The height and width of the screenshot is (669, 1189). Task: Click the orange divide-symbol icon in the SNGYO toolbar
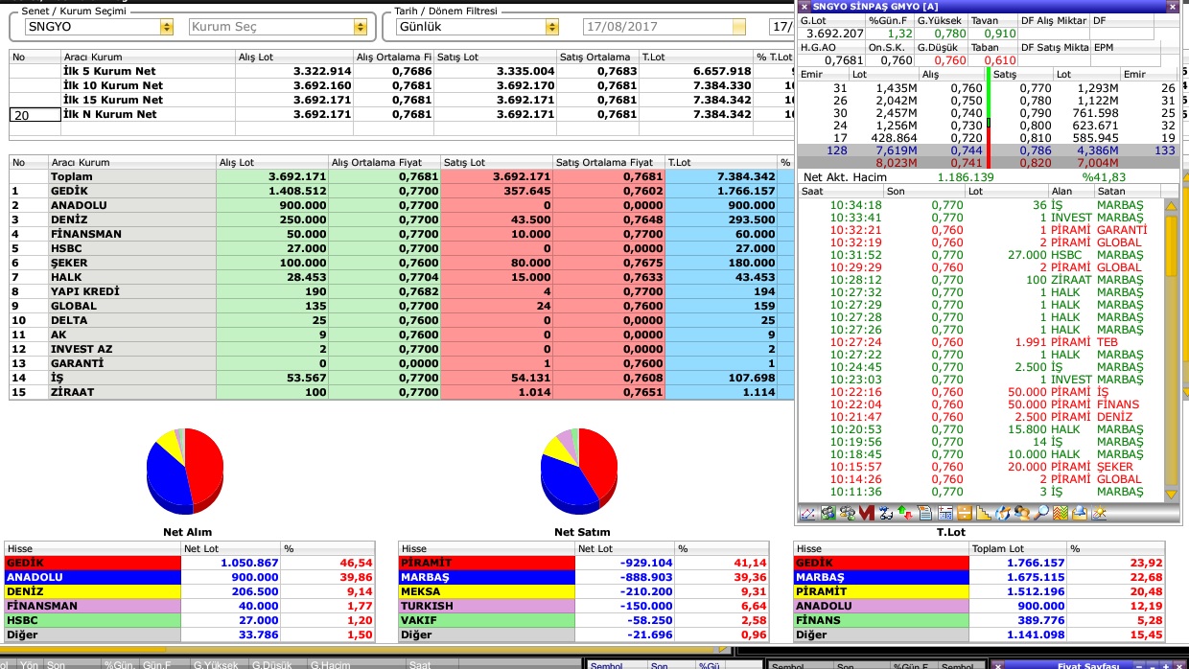click(964, 514)
